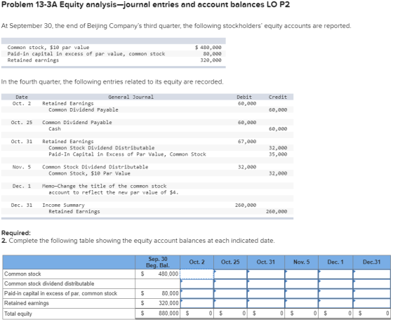The width and height of the screenshot is (393, 322).
Task: Click Paid-in capital cell under Oct. 31
Action: pyautogui.click(x=266, y=293)
